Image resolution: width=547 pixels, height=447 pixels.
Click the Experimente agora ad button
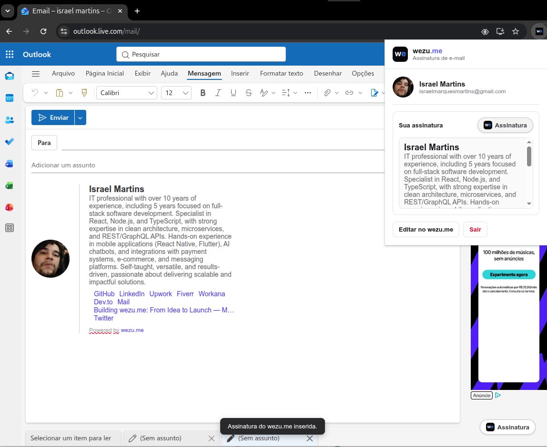(x=508, y=274)
